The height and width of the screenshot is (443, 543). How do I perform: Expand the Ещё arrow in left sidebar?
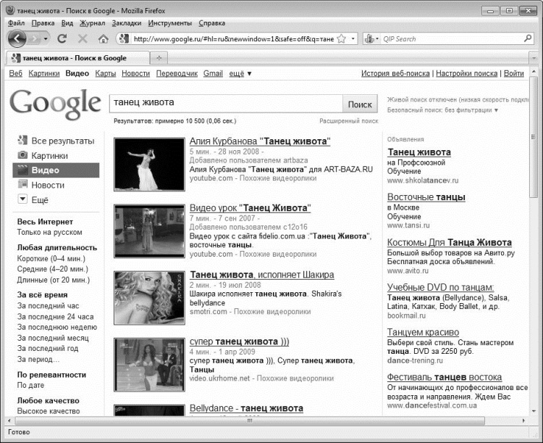[22, 199]
